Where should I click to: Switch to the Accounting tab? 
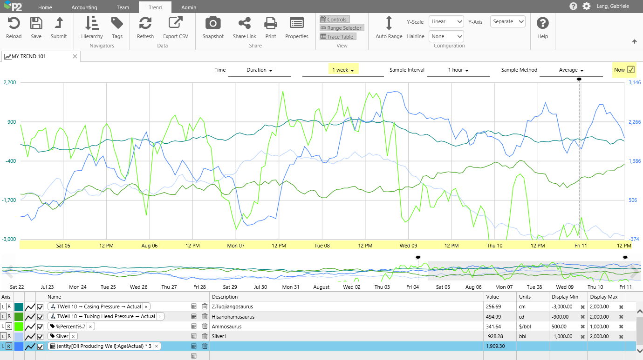click(x=84, y=7)
